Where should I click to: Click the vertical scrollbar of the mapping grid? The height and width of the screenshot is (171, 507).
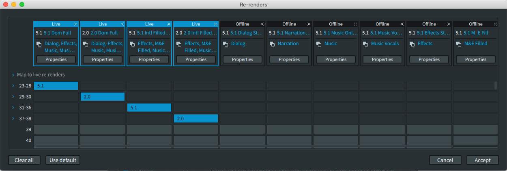(x=495, y=86)
